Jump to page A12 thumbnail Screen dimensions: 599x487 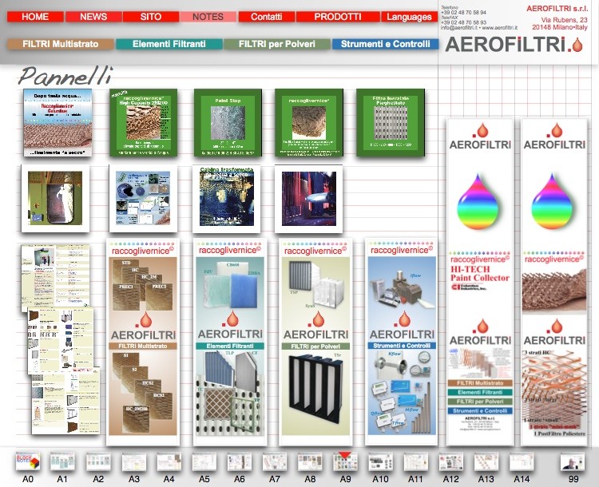point(450,461)
